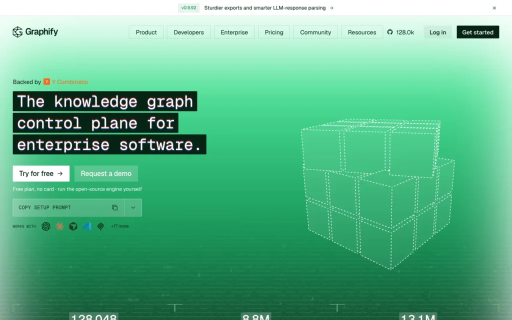Select the Claude starburst icon
This screenshot has width=512, height=320.
[60, 226]
